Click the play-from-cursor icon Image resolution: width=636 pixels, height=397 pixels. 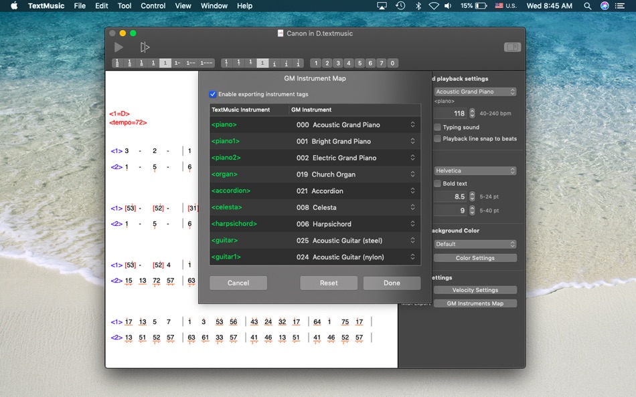(145, 47)
